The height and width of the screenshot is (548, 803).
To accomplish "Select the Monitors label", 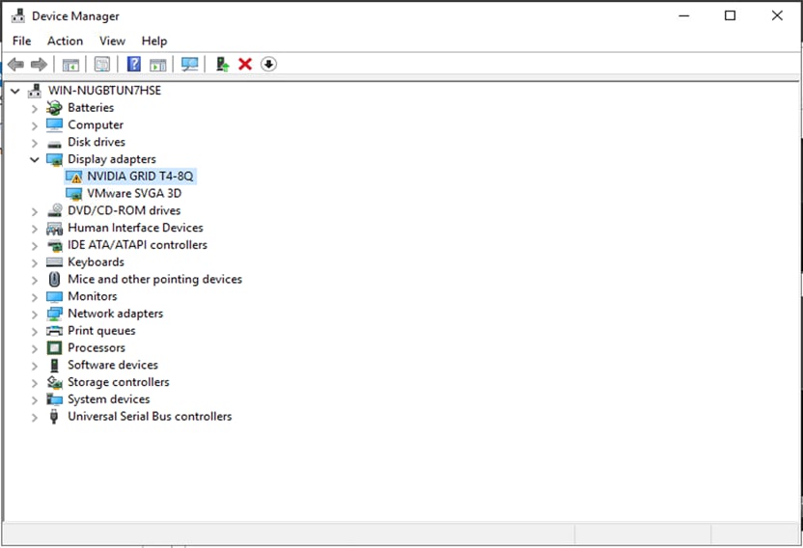I will coord(93,296).
